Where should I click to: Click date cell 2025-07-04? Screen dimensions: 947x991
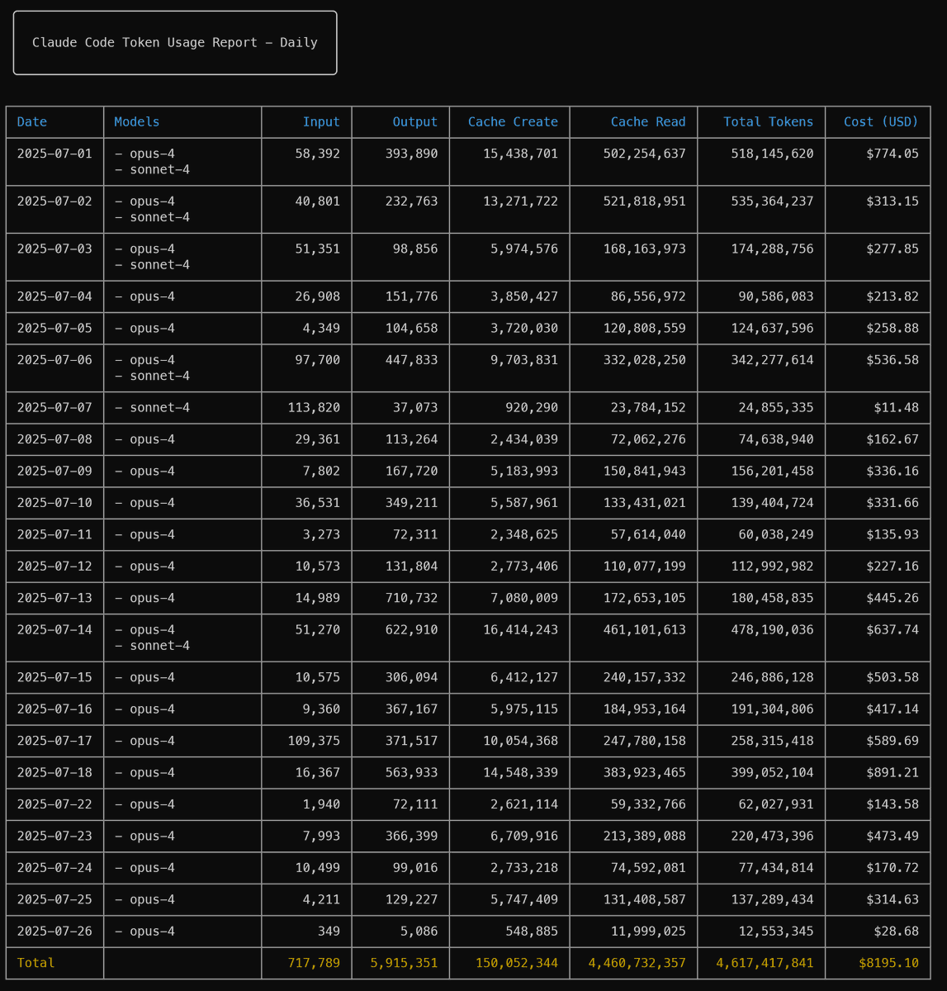(x=54, y=297)
